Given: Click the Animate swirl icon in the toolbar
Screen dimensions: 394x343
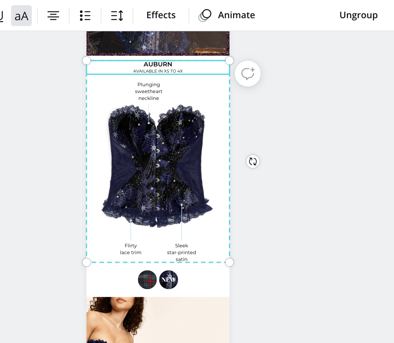Looking at the screenshot, I should click(205, 15).
